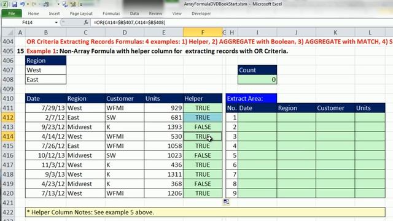Screen dimensions: 393x221
Task: Select extract row number 1 cell
Action: point(232,117)
